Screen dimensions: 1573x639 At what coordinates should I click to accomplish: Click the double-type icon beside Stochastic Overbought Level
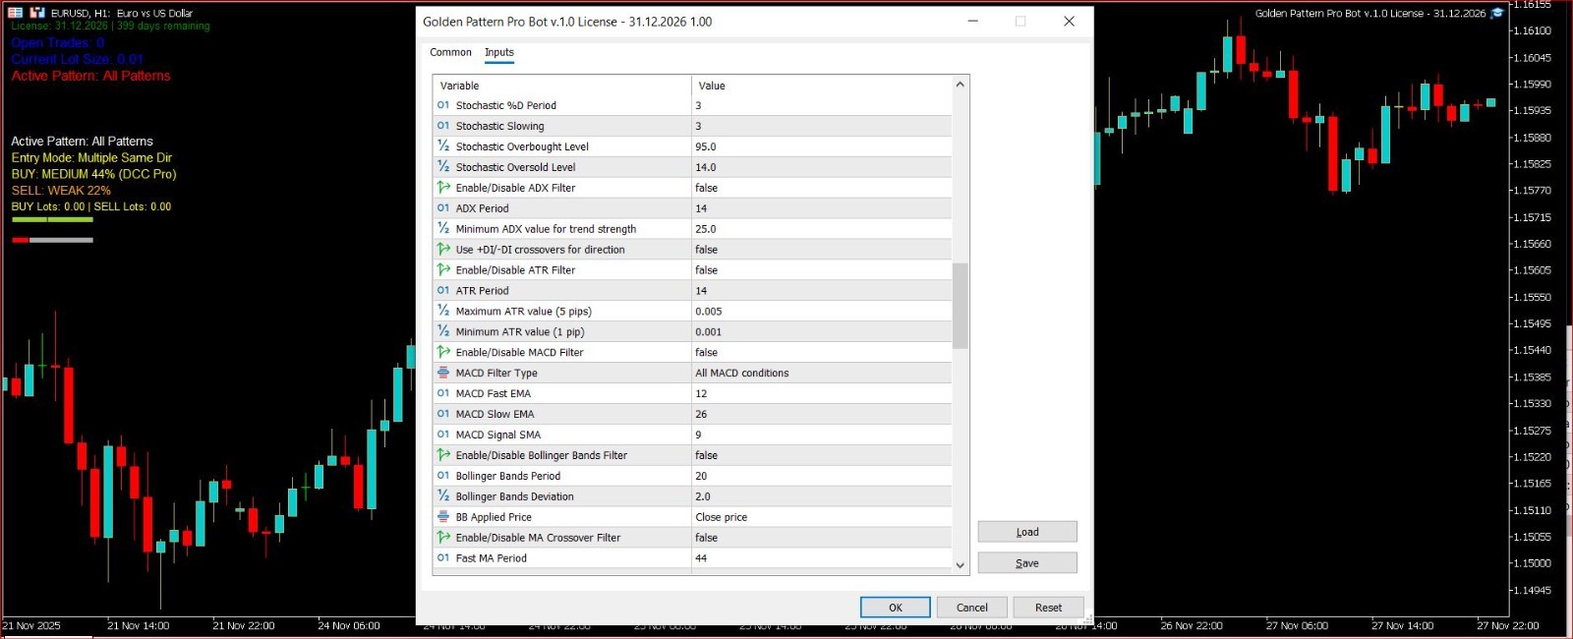click(x=443, y=146)
